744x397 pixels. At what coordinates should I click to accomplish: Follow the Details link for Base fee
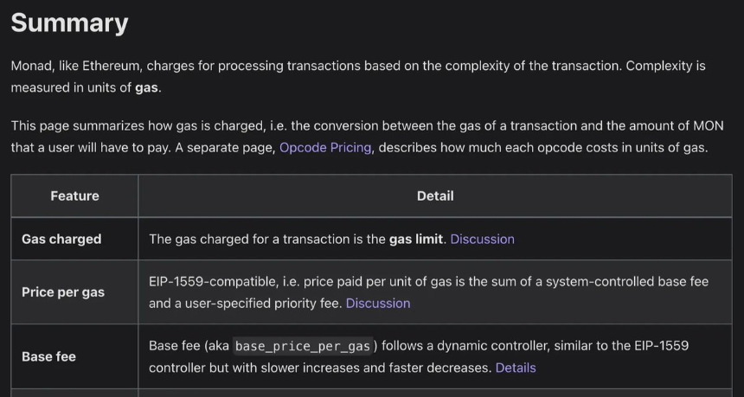516,368
